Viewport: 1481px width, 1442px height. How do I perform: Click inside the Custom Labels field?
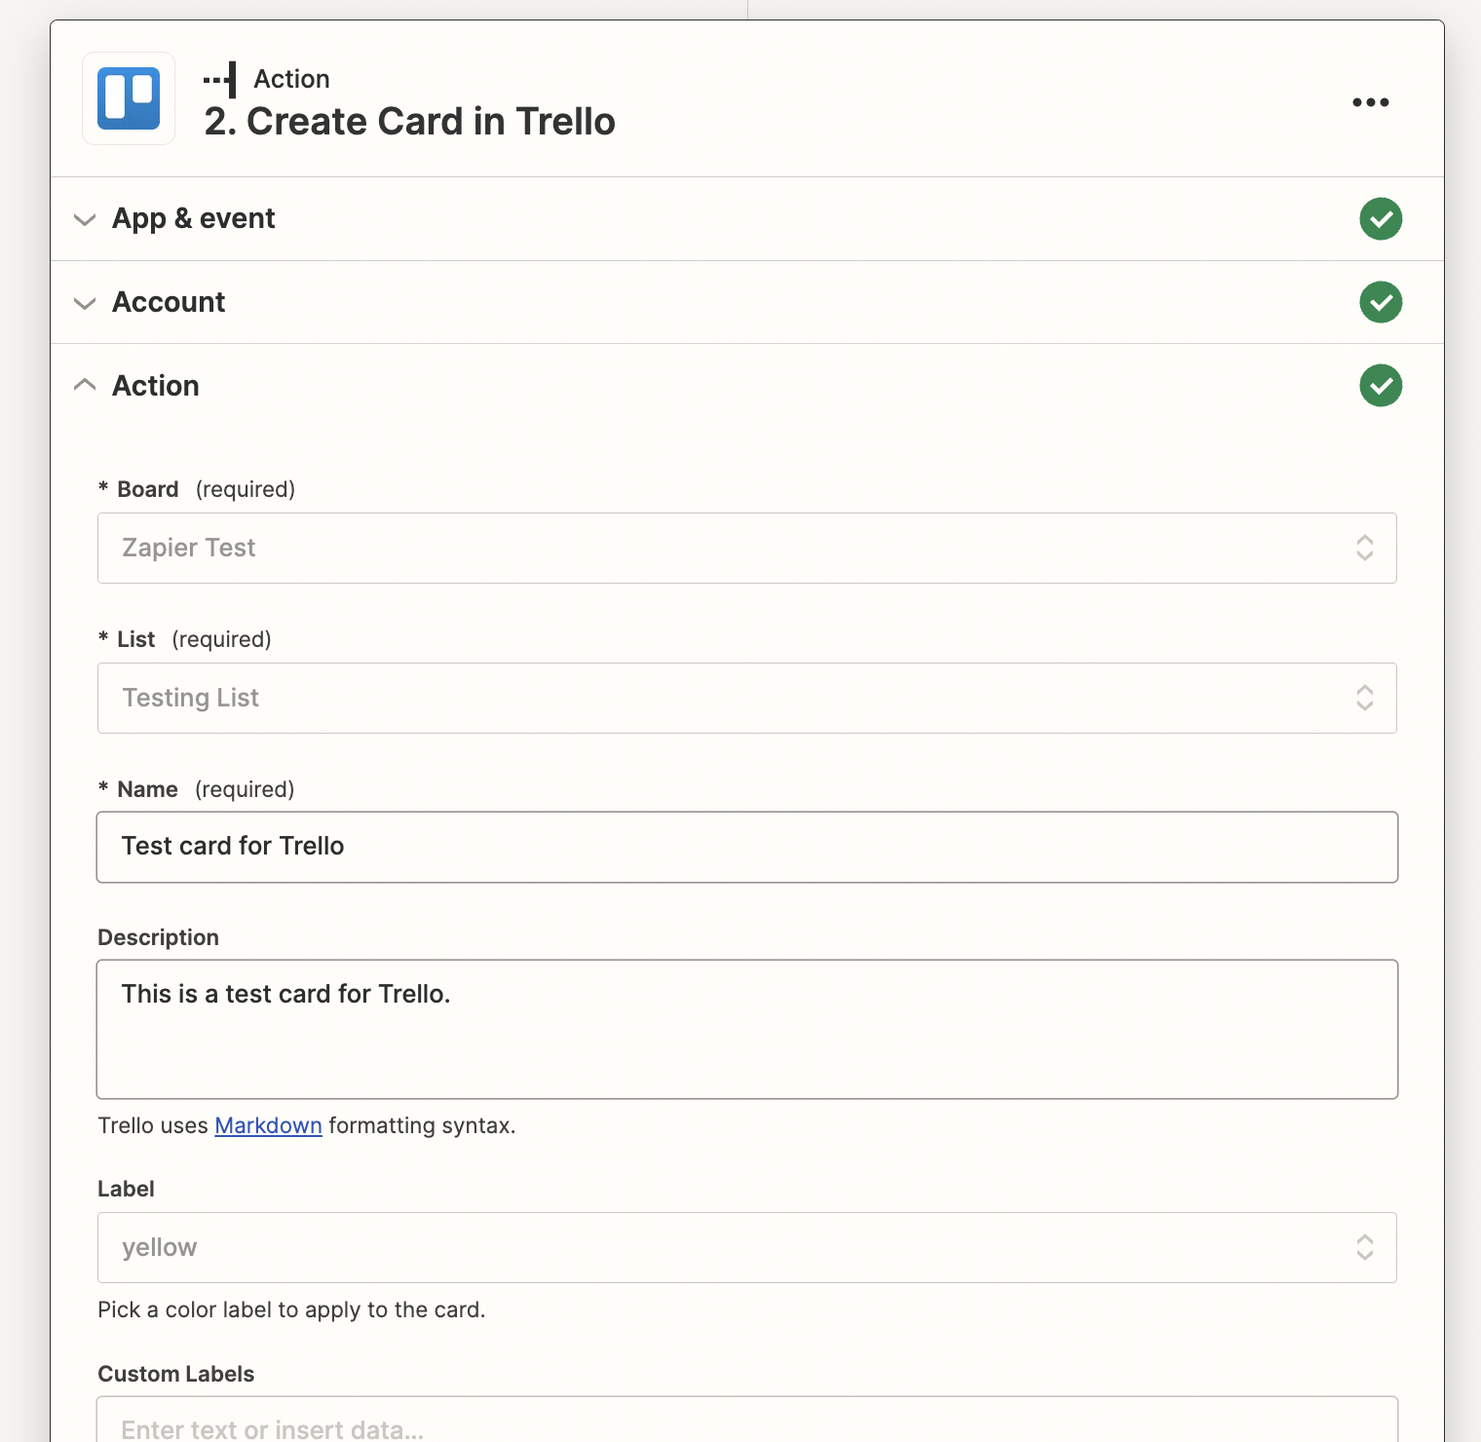746,1427
